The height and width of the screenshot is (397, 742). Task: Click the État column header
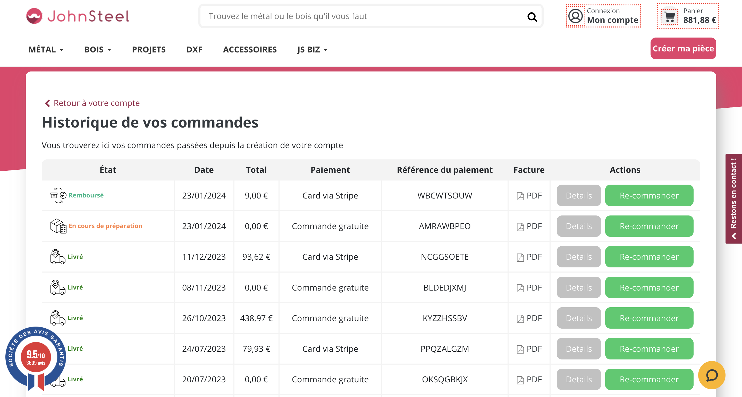coord(108,170)
